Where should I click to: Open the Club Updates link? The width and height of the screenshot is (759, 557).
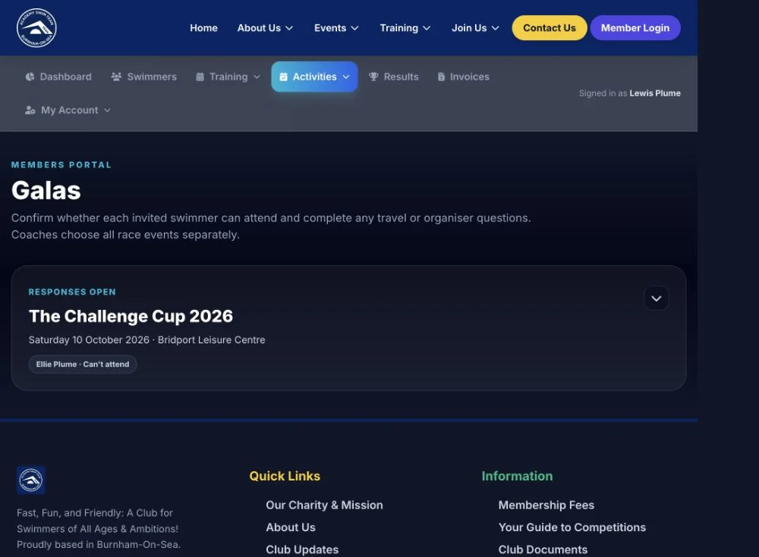[x=302, y=549]
